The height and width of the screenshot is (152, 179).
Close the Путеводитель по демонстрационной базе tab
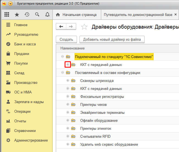(176, 15)
